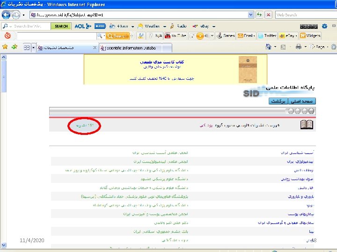Click the blue صفحه اصلی (home) button
Screen dimensions: 337x252
302,101
